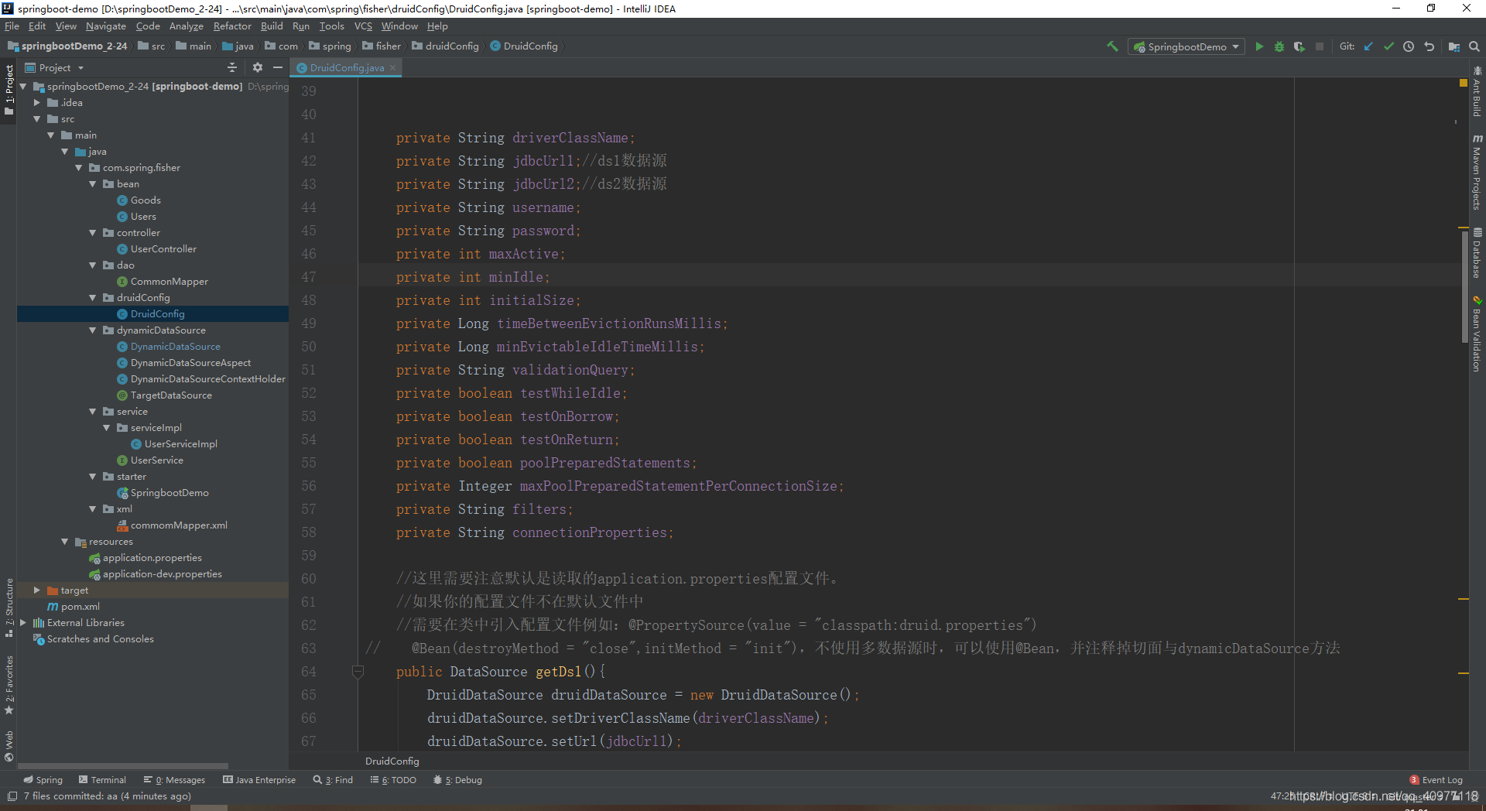This screenshot has height=811, width=1486.
Task: Click the Stop process square icon
Action: pos(1320,46)
